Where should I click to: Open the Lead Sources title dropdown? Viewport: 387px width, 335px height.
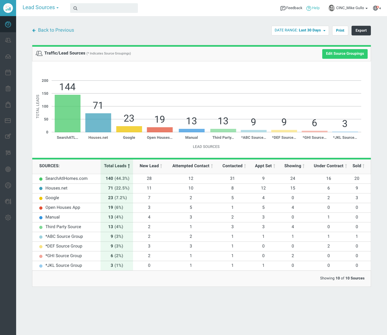[x=41, y=8]
